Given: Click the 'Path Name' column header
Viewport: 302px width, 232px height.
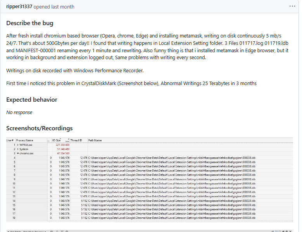Looking at the screenshot, I should coord(95,140).
